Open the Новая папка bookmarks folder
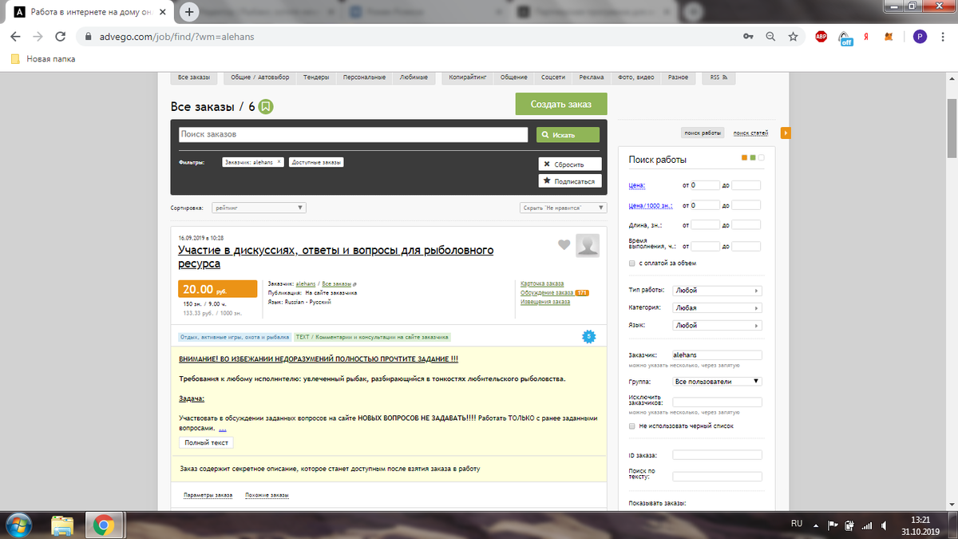This screenshot has width=958, height=539. (44, 59)
